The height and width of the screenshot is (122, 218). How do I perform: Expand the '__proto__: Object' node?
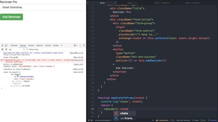coord(13,81)
